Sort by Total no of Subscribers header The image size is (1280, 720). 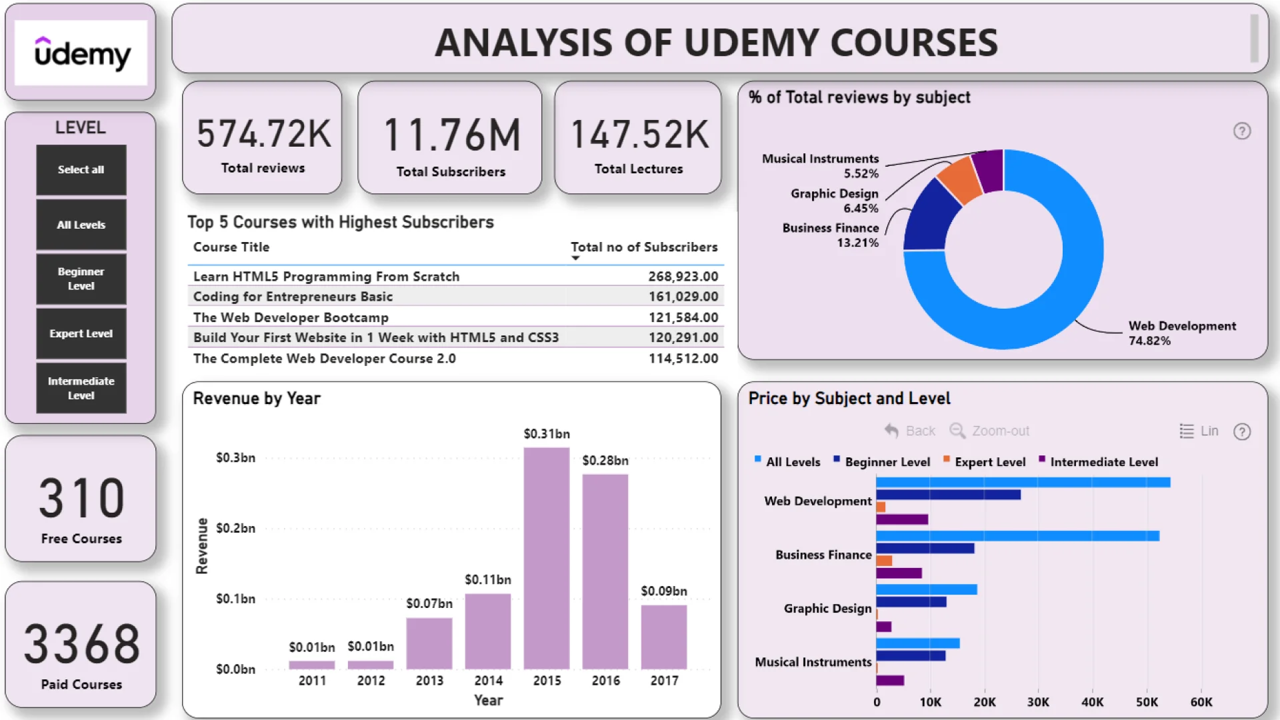[644, 247]
